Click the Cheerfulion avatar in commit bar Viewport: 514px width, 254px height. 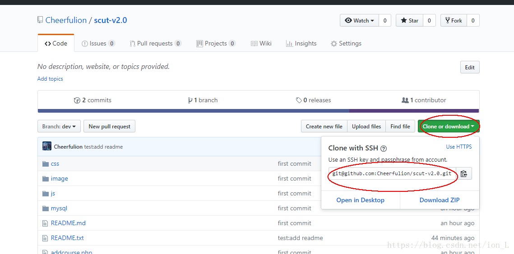[x=47, y=146]
